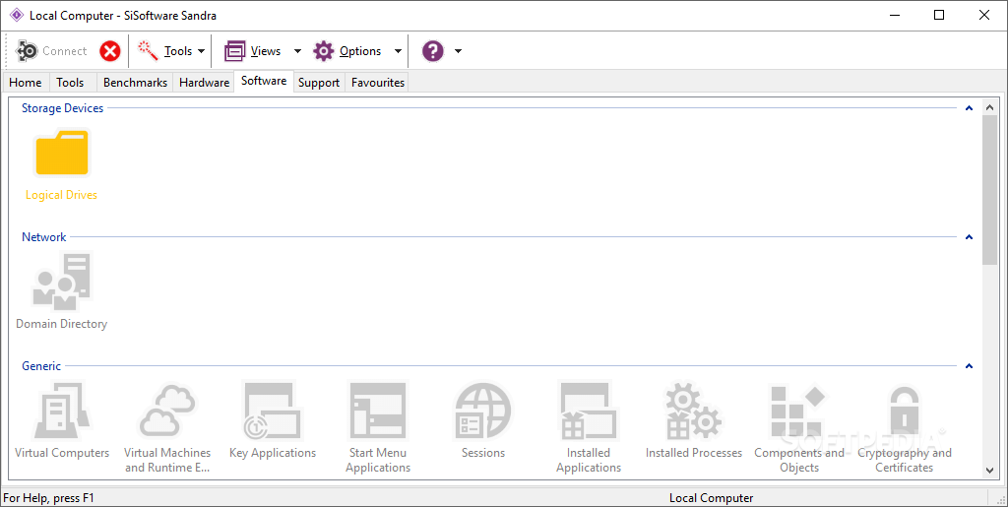The height and width of the screenshot is (507, 1008).
Task: Open the Views dropdown arrow
Action: pyautogui.click(x=297, y=51)
